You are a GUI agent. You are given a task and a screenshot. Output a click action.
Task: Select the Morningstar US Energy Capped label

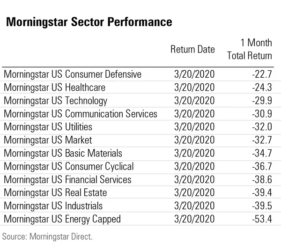tap(62, 219)
